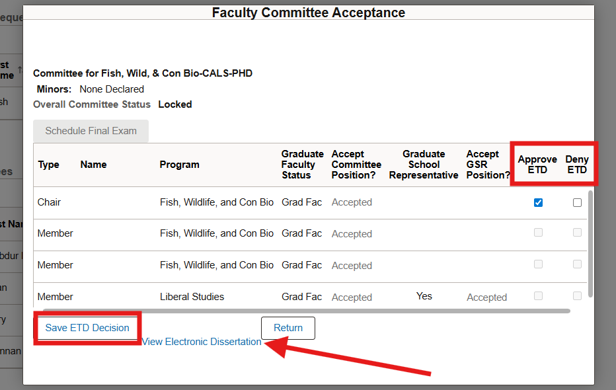Viewport: 616px width, 390px height.
Task: Click the Accepted status for the Chair row
Action: [x=352, y=202]
